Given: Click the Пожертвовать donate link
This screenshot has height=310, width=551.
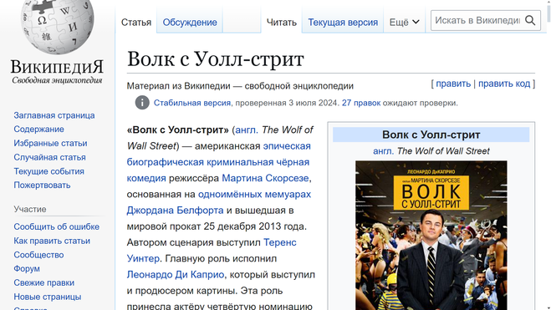Looking at the screenshot, I should point(42,185).
